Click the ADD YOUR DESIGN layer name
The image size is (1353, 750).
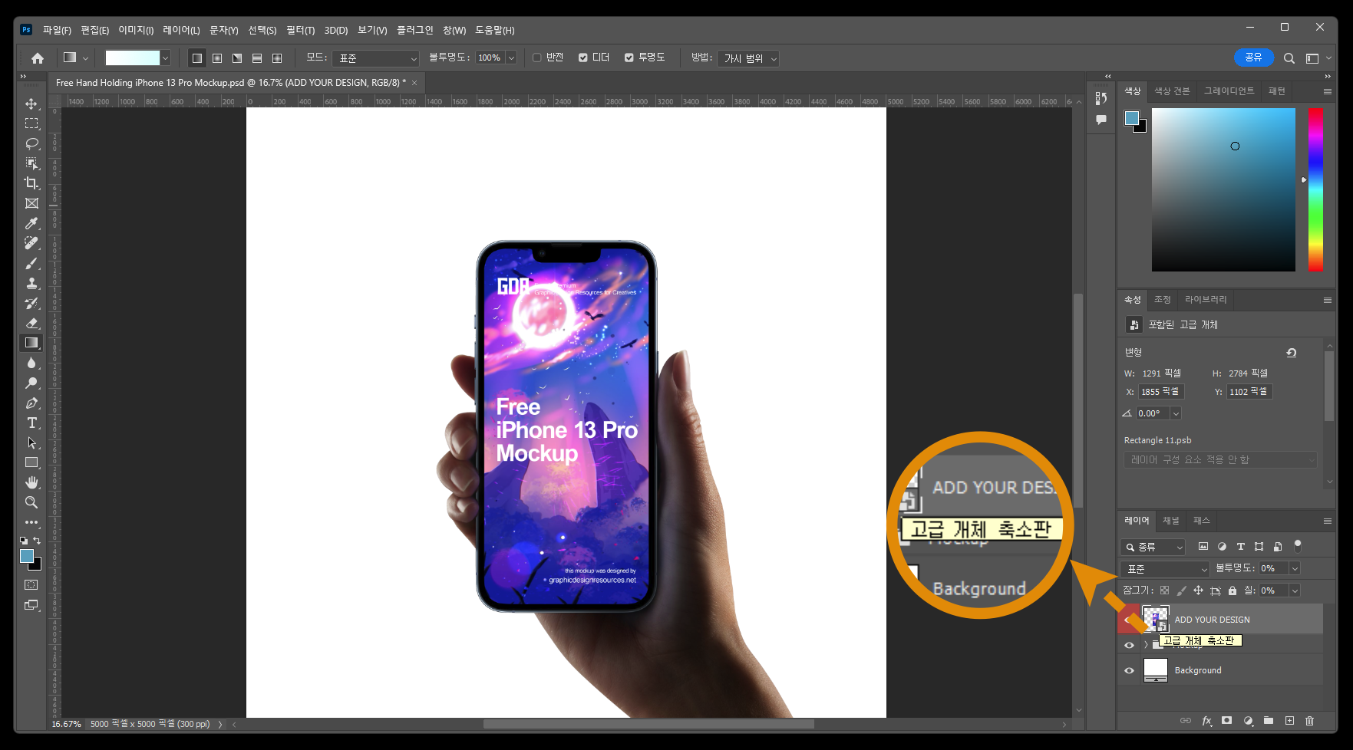[1212, 620]
